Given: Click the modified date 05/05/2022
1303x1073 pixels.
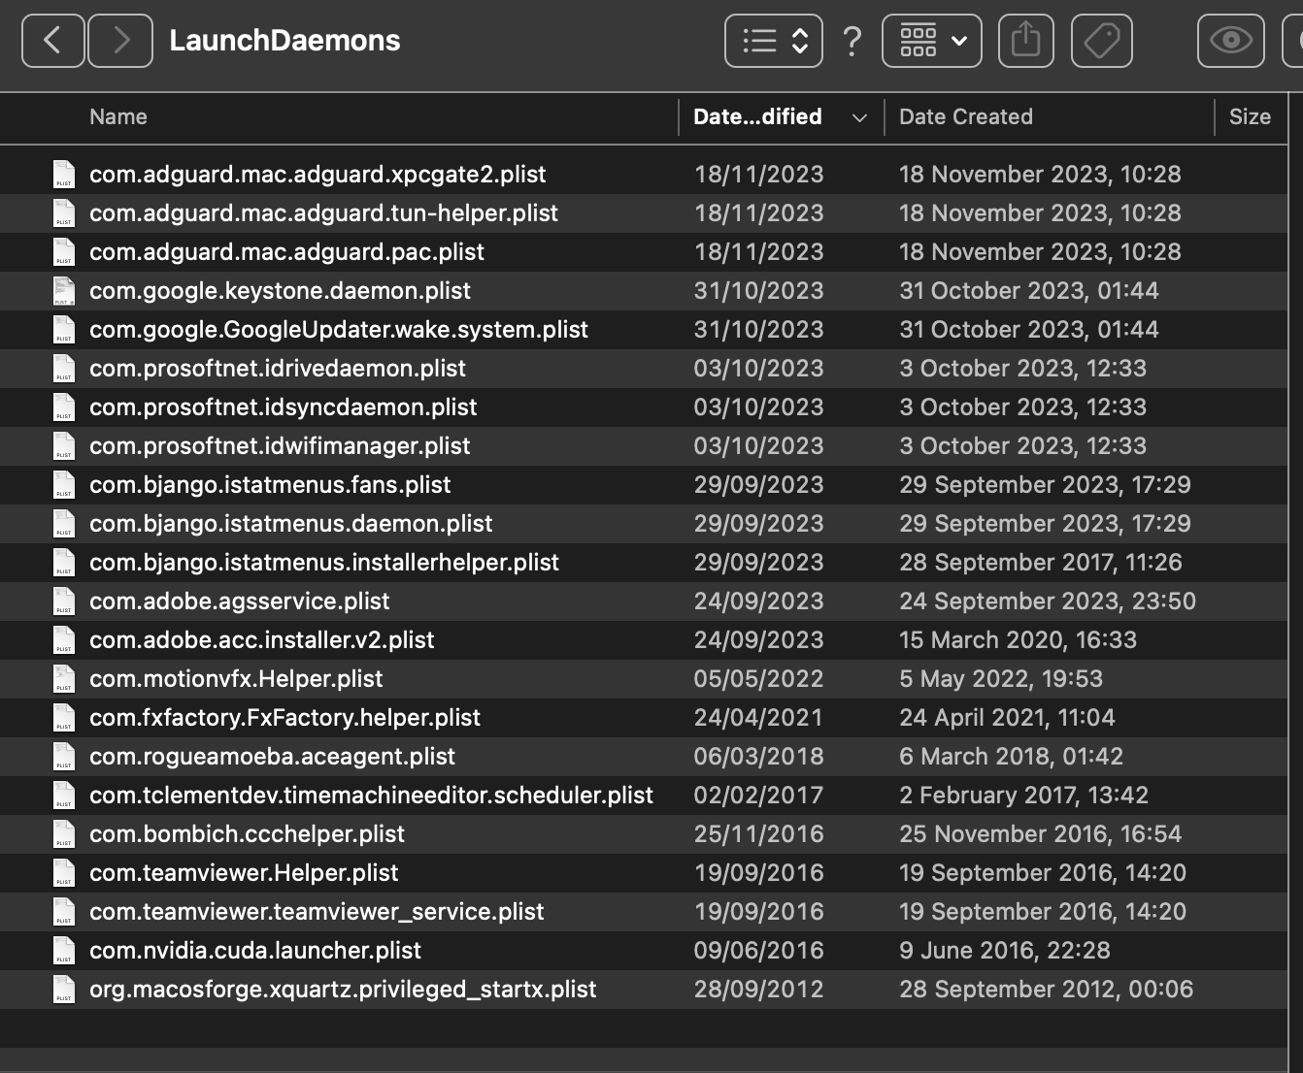Looking at the screenshot, I should coord(758,679).
